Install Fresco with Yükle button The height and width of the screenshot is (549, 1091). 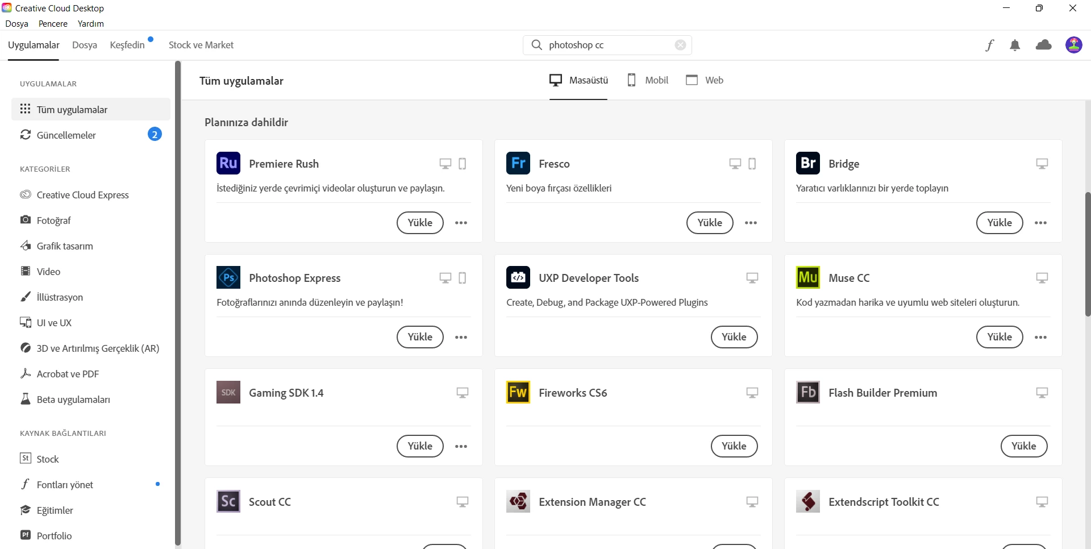(x=710, y=223)
